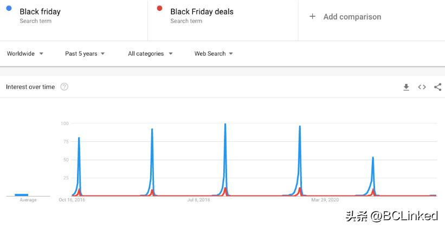
Task: Share the Interest over time chart
Action: coord(437,87)
